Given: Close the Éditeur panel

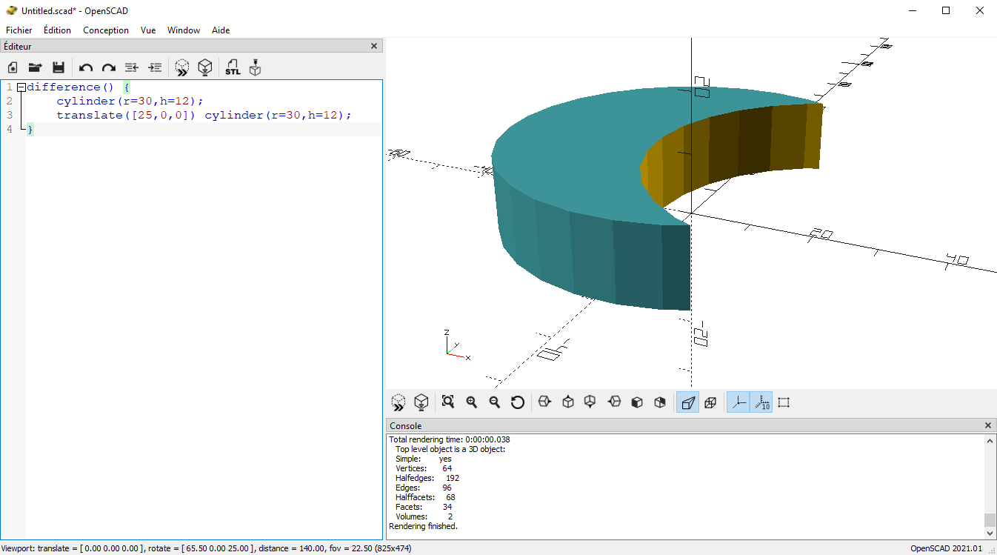Looking at the screenshot, I should click(x=374, y=46).
